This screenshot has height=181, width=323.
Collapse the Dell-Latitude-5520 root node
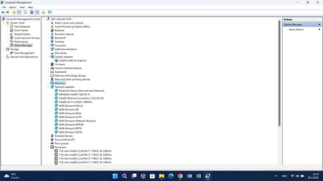(x=44, y=19)
